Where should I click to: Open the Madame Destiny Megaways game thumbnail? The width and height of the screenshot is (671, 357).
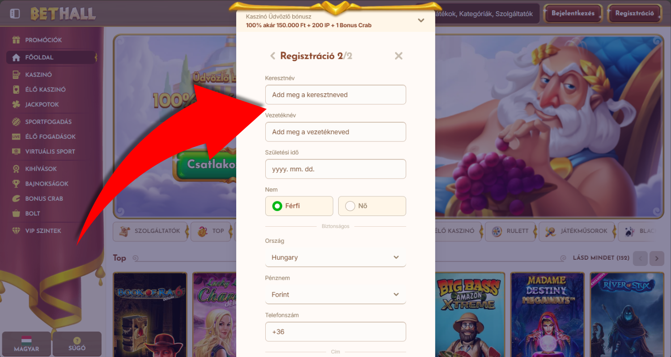coord(547,315)
